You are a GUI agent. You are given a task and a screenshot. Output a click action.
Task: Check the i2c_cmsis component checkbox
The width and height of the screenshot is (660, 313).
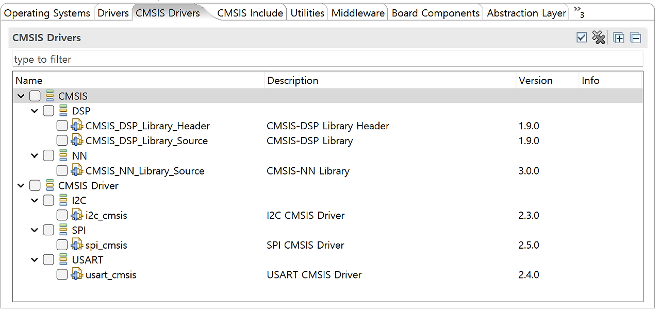click(62, 215)
